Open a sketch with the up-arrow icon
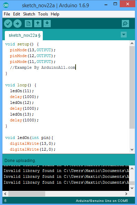 38,24
